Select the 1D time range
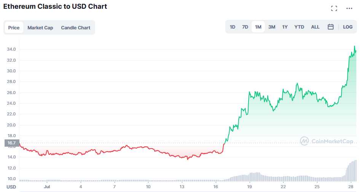 pos(233,27)
